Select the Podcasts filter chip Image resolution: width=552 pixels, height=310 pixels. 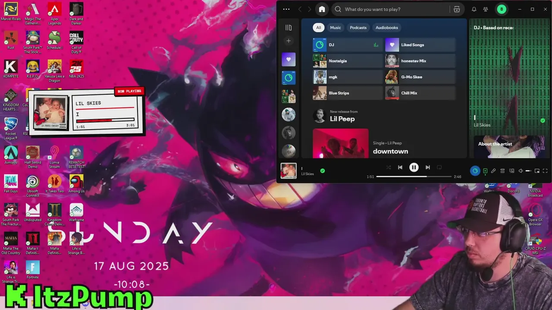tap(358, 28)
